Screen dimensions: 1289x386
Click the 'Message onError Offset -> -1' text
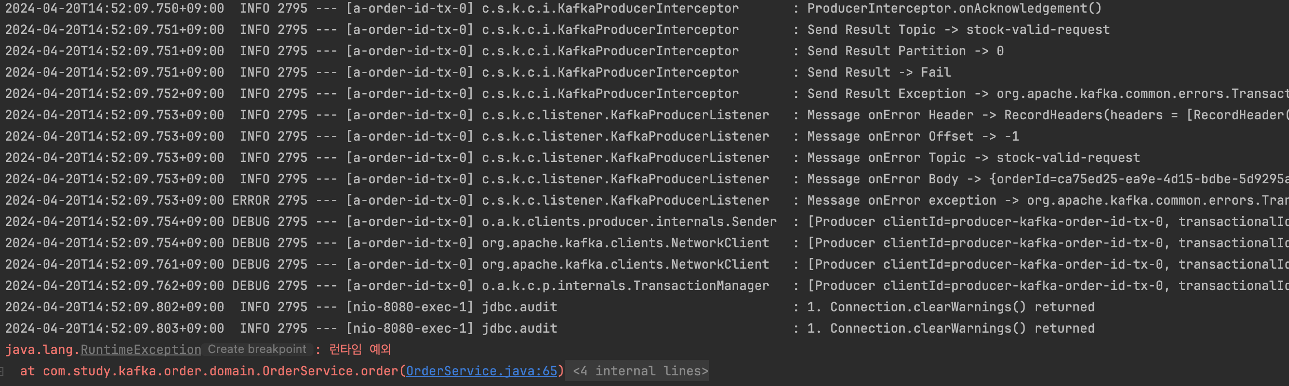(913, 136)
